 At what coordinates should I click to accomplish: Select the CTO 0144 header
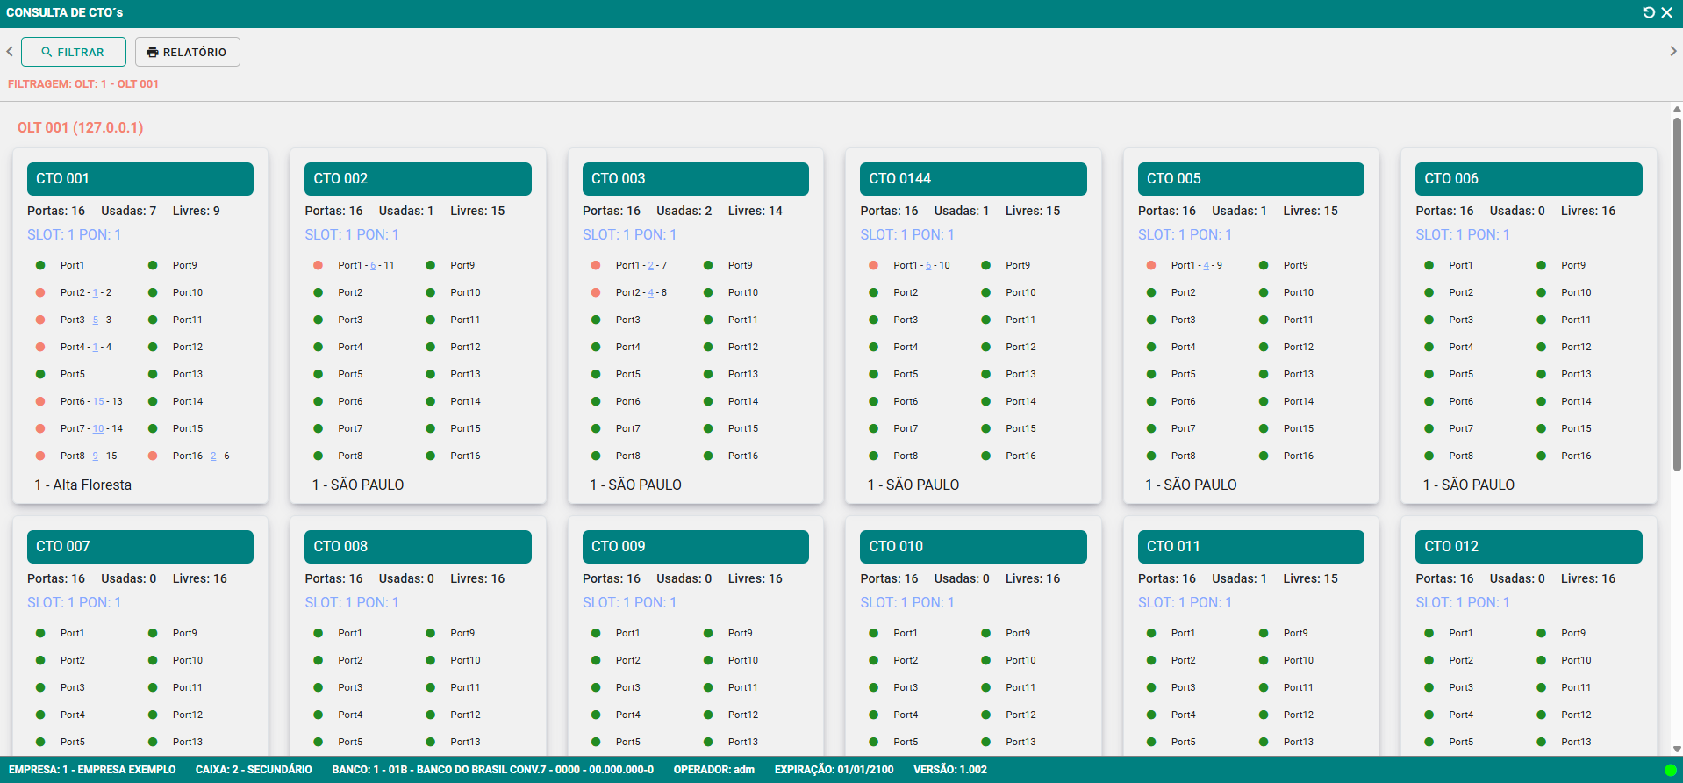click(973, 179)
